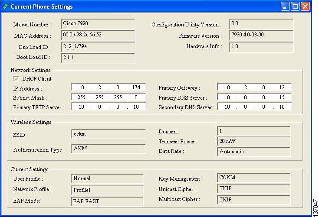Click Configuration Utility Version field
This screenshot has height=217, width=319.
pyautogui.click(x=261, y=24)
